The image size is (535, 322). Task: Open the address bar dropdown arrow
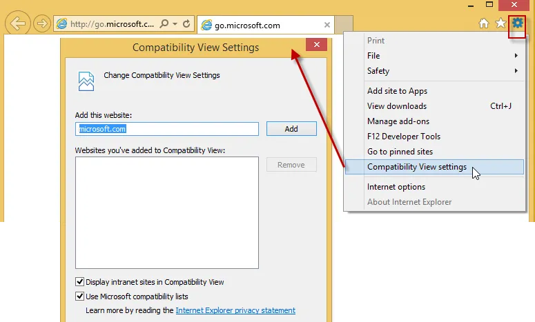(x=175, y=24)
